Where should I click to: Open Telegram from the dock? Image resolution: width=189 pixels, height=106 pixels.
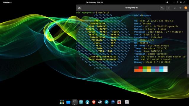[107, 102]
